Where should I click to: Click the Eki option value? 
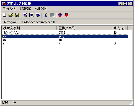[x=116, y=33]
